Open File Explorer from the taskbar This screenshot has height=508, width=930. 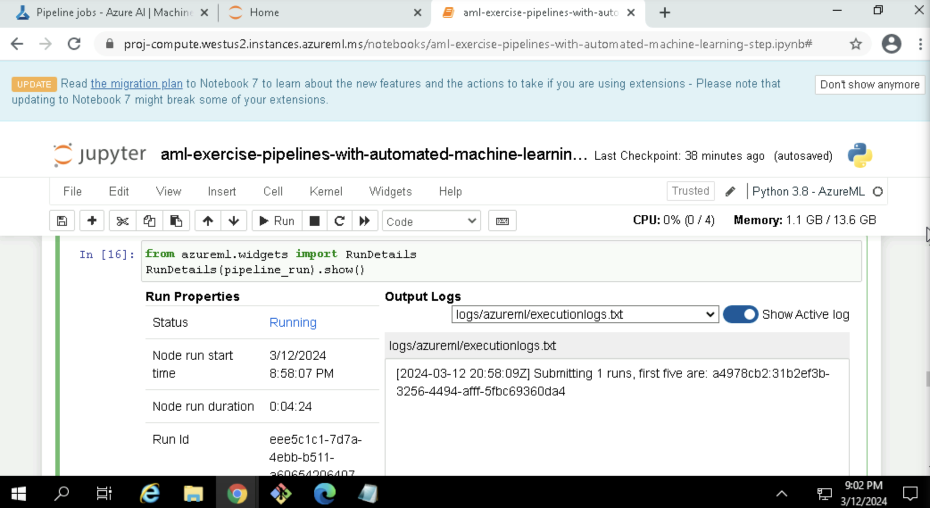pos(193,494)
